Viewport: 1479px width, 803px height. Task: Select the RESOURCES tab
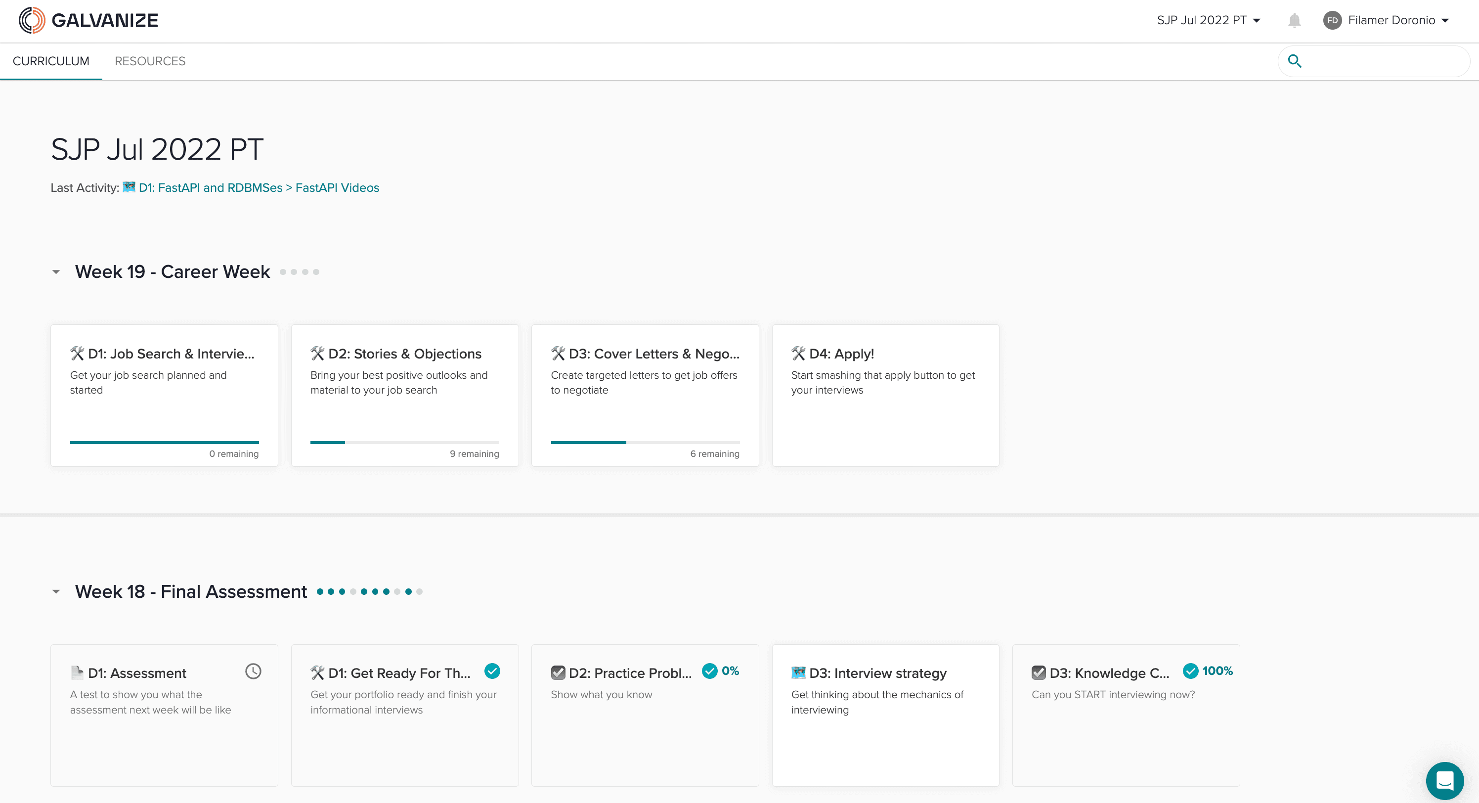[x=149, y=61]
